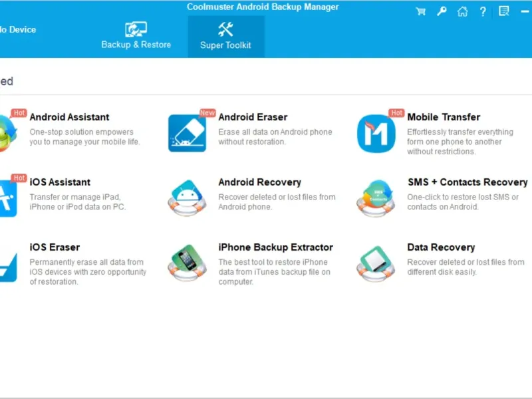This screenshot has width=532, height=399.
Task: Open the Android Assistant title link
Action: tap(70, 117)
